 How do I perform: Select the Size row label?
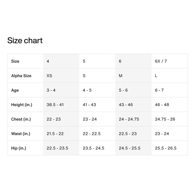click(x=15, y=61)
